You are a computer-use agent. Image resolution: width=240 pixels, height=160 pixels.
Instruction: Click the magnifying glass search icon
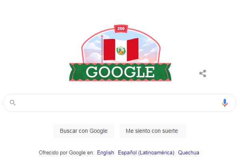click(12, 103)
